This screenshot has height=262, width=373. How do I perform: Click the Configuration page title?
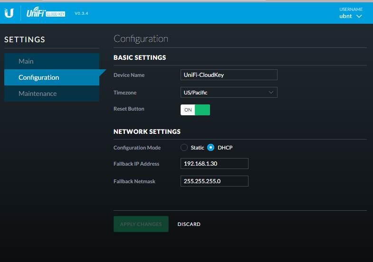[141, 39]
